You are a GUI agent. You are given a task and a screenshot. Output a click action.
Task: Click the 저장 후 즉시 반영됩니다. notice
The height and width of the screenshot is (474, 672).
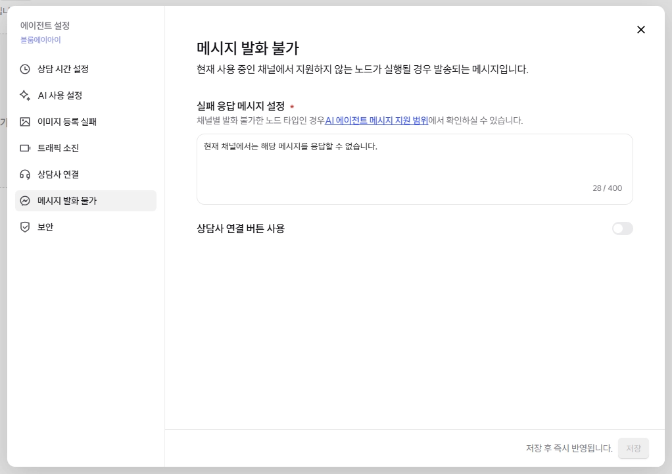[x=569, y=448]
